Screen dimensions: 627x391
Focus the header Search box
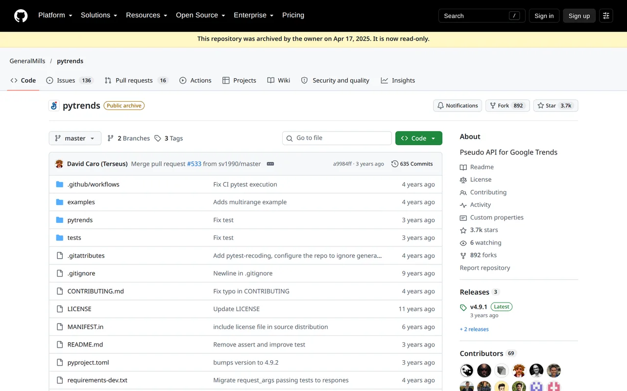click(x=482, y=16)
